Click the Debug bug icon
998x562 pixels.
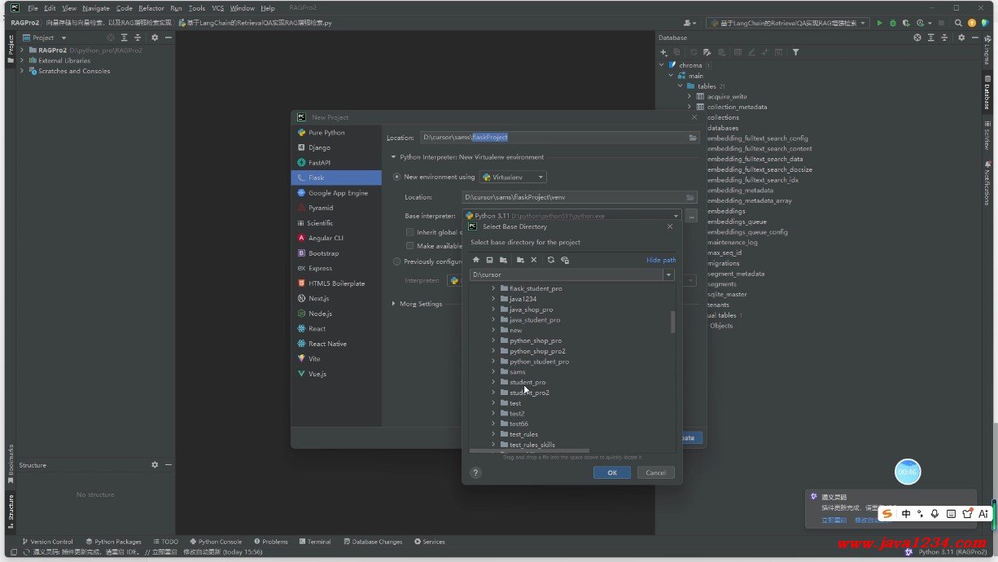click(893, 23)
